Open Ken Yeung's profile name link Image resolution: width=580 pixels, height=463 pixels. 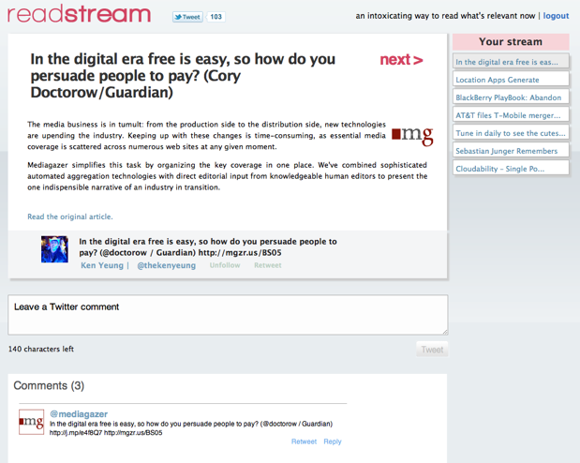point(102,265)
